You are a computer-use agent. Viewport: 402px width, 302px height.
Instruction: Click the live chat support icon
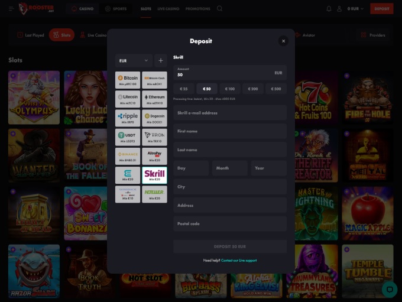(389, 289)
